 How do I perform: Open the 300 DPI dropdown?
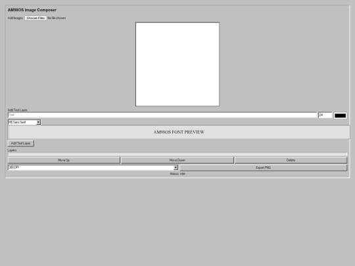pos(93,167)
